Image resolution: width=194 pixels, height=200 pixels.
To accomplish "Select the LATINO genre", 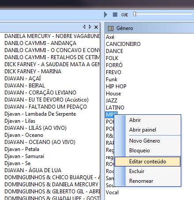I will [115, 108].
